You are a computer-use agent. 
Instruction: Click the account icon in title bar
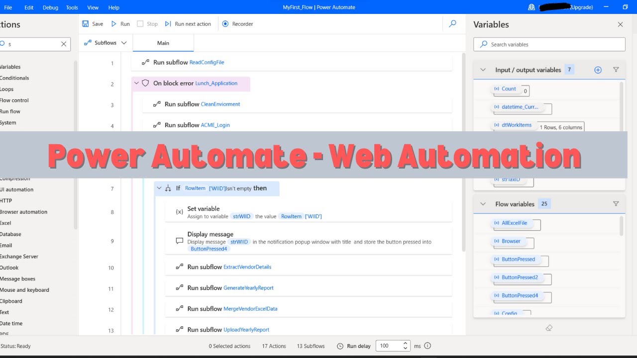tap(531, 7)
